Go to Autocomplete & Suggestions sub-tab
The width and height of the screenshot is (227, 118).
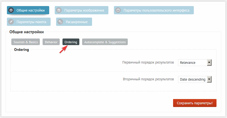(105, 42)
